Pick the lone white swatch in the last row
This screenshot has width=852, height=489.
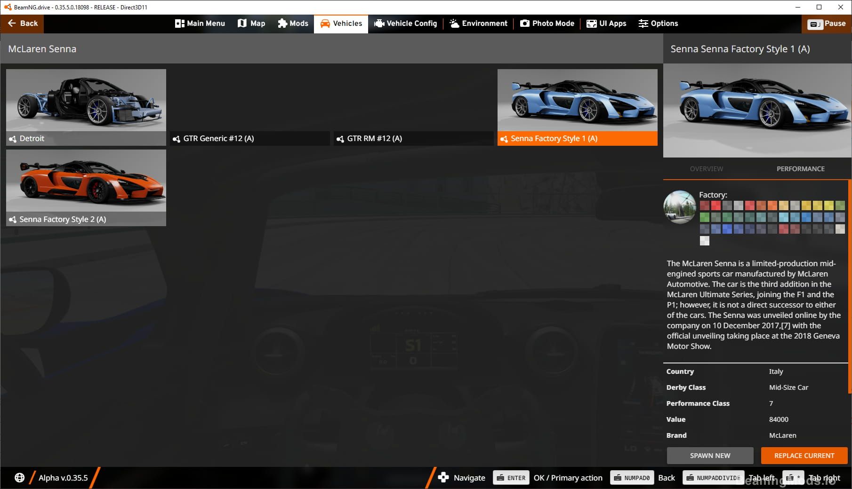(705, 241)
